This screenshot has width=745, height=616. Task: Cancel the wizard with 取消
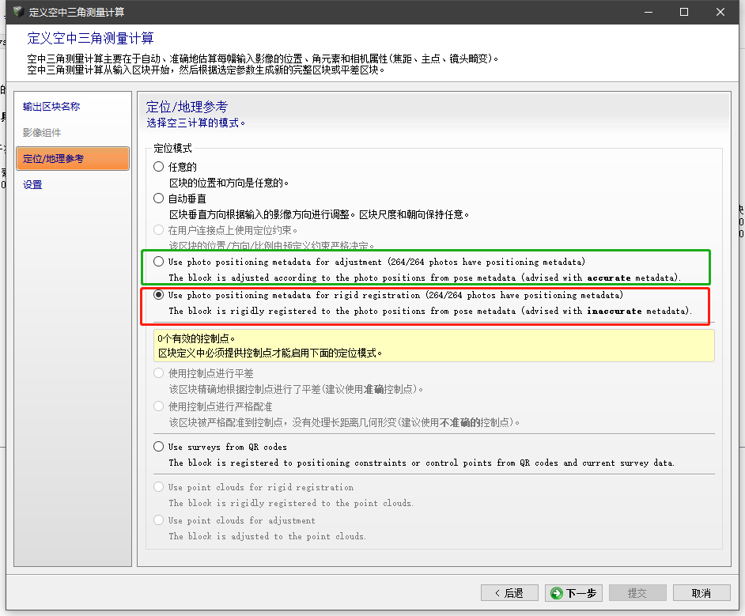pos(701,593)
